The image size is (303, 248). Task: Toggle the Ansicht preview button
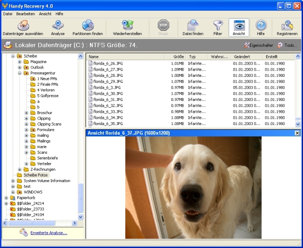point(239,25)
